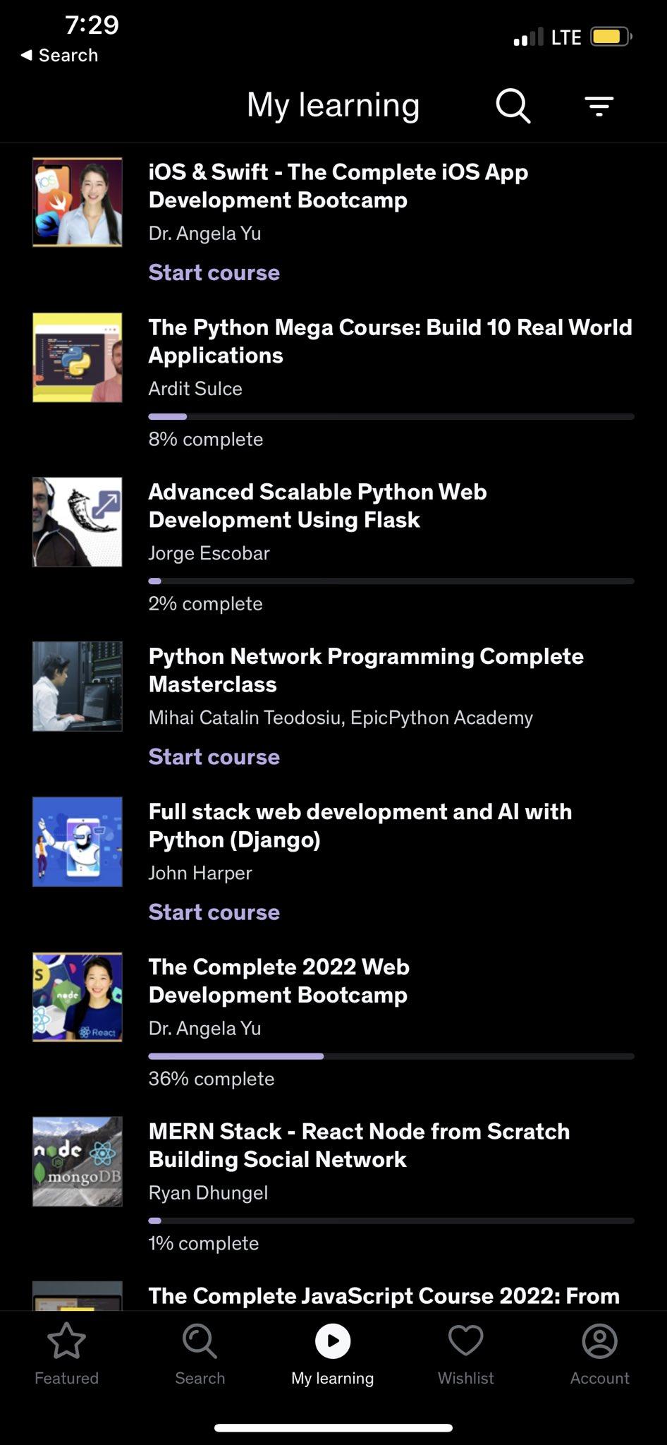The height and width of the screenshot is (1445, 667).
Task: Open Python Network Programming thumbnail
Action: 78,687
